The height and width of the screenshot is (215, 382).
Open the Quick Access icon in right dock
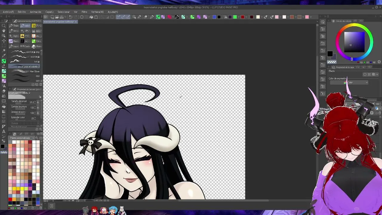(x=323, y=22)
